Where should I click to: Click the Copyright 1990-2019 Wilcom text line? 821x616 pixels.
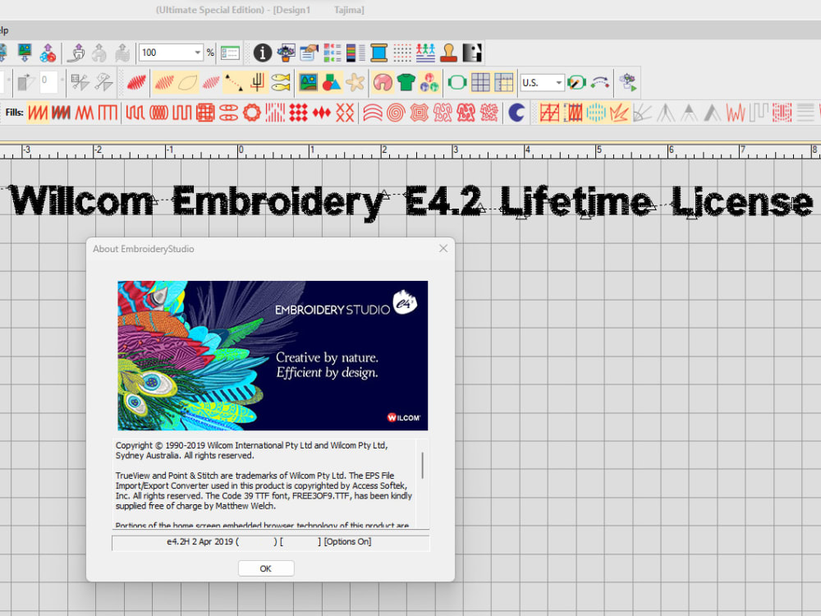[251, 445]
